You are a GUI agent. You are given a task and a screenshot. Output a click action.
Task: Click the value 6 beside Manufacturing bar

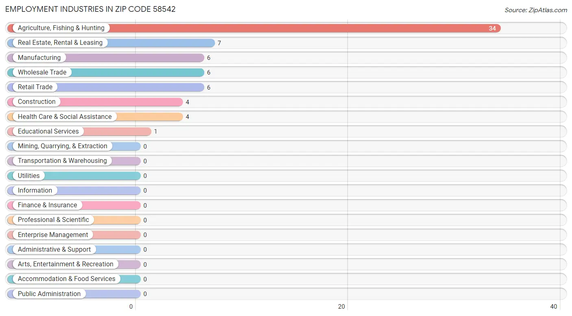(209, 58)
